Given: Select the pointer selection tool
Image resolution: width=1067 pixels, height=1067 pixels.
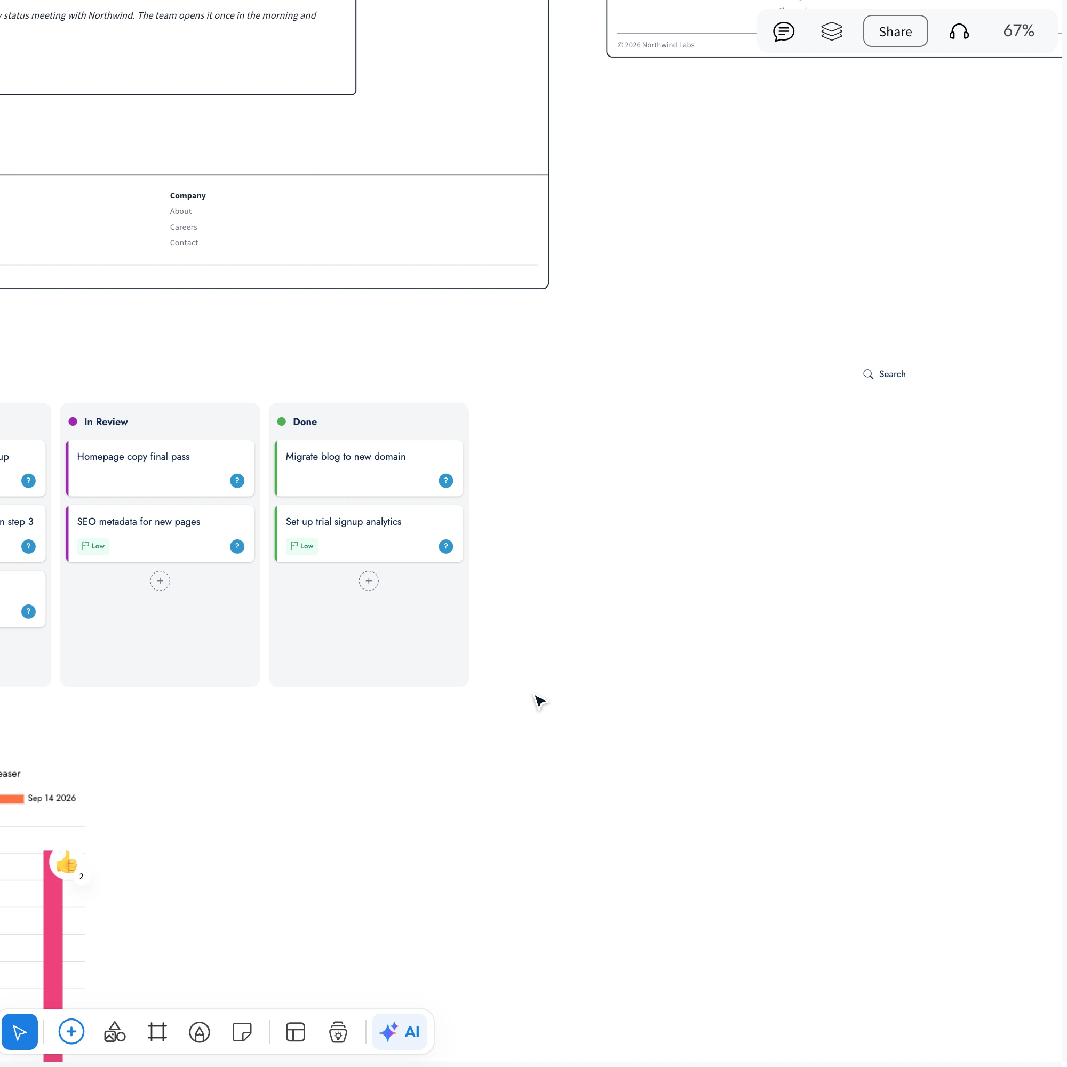Looking at the screenshot, I should [x=19, y=1032].
